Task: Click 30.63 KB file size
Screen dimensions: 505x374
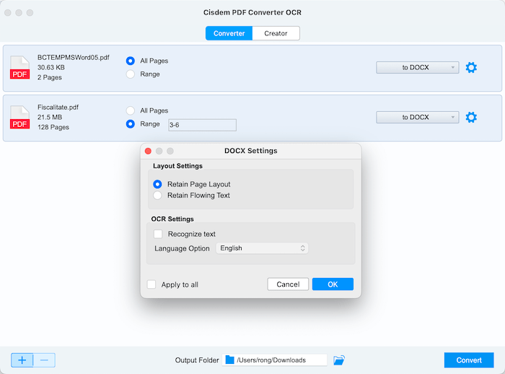Action: (x=51, y=67)
